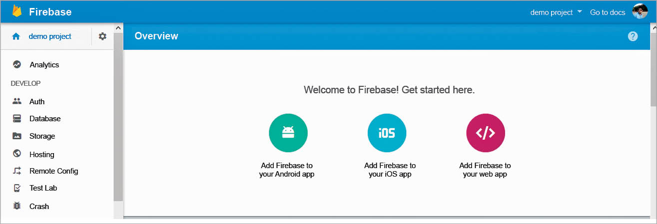Image resolution: width=657 pixels, height=224 pixels.
Task: Click the web code brackets icon
Action: pyautogui.click(x=485, y=133)
